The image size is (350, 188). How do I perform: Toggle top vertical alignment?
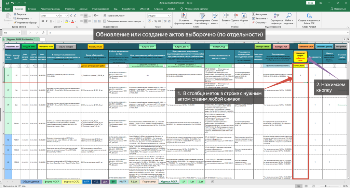click(81, 16)
